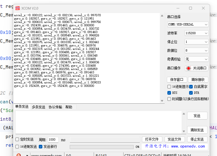217x156 pixels.
Task: Enable the 定时发送 timed send checkbox
Action: [x=17, y=139]
